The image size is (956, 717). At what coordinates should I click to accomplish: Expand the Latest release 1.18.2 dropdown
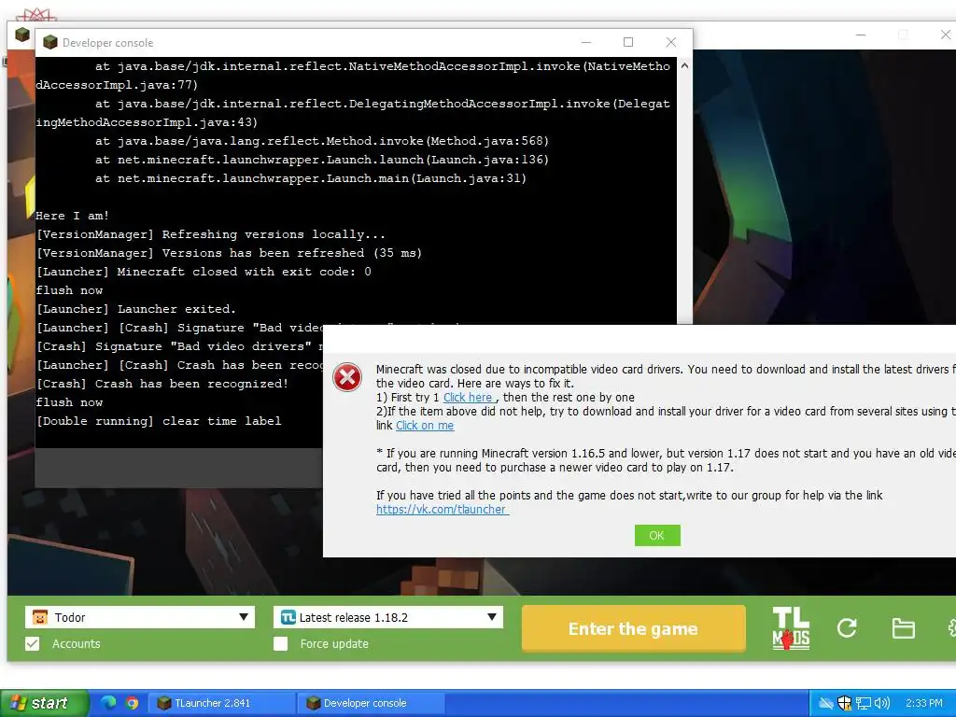pyautogui.click(x=491, y=617)
